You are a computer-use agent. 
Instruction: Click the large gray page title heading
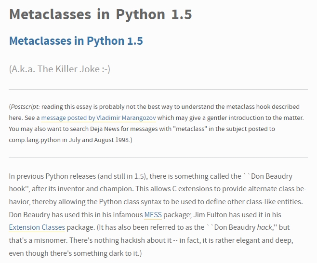pos(100,14)
